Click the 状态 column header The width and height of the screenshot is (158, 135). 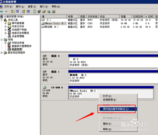(x=109, y=16)
